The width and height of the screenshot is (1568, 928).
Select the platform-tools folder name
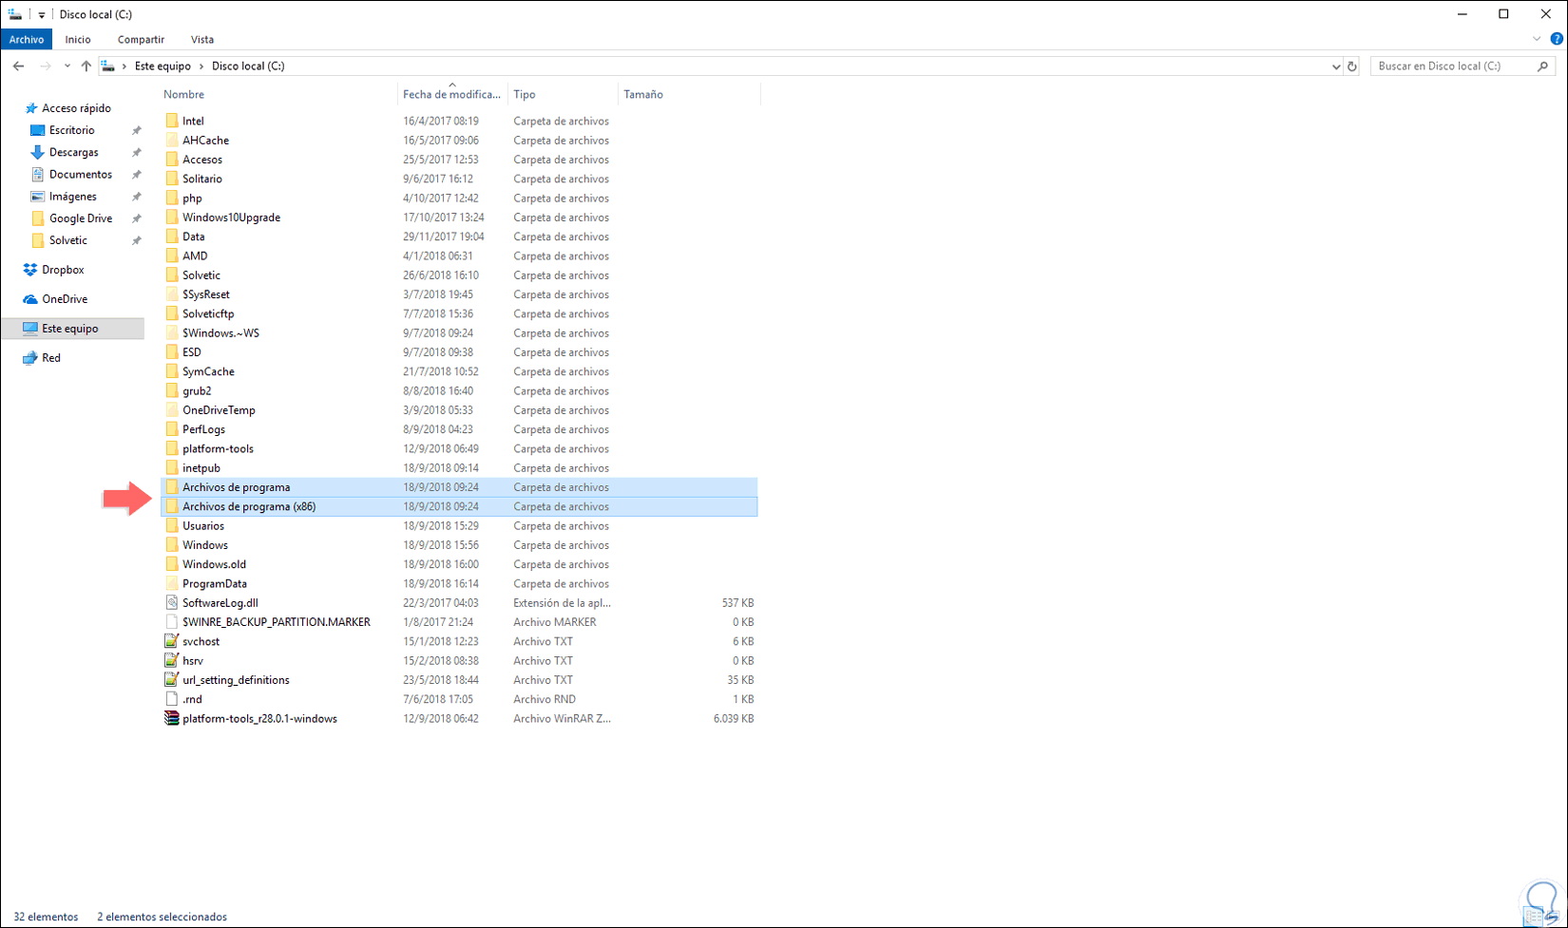pos(218,448)
